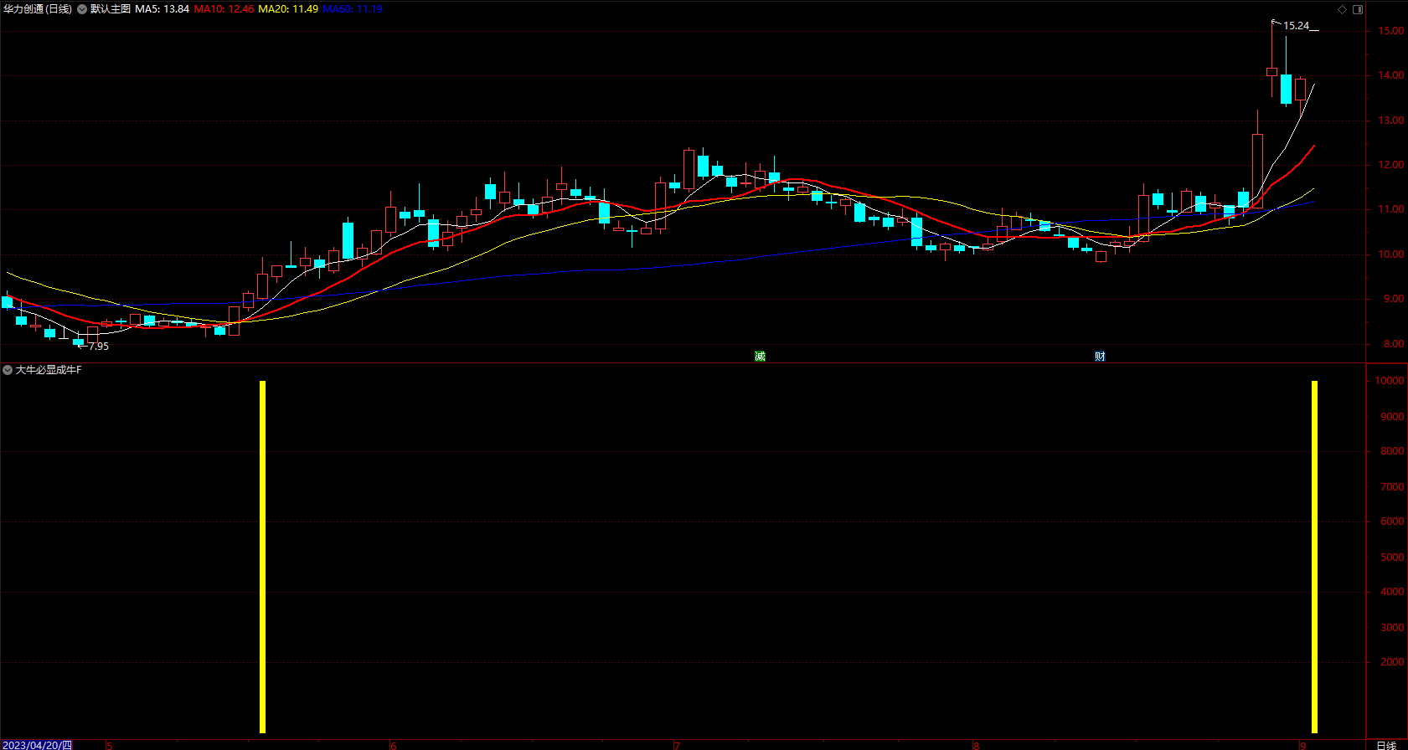Click the red MA10: 12.46 label
This screenshot has width=1408, height=750.
(x=224, y=9)
